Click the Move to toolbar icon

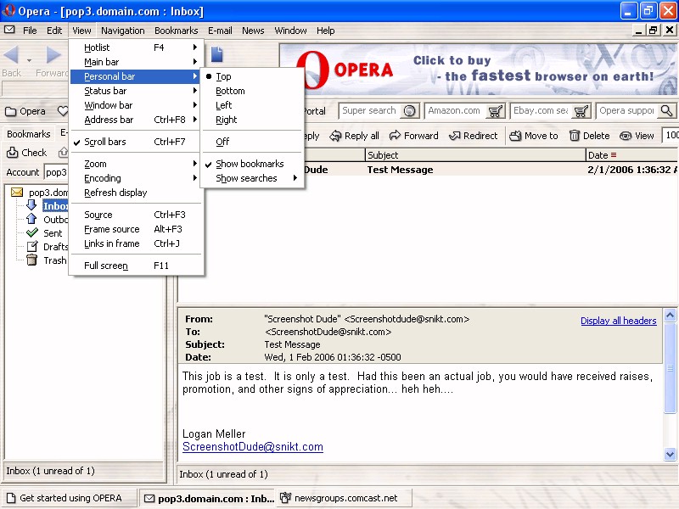coord(515,136)
